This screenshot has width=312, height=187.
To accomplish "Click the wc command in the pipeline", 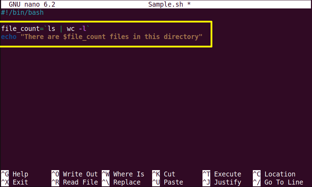I will pos(71,29).
